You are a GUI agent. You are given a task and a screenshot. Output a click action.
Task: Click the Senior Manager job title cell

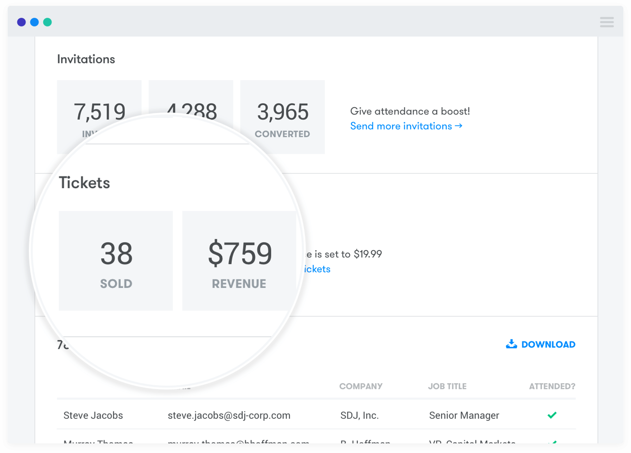pos(464,415)
